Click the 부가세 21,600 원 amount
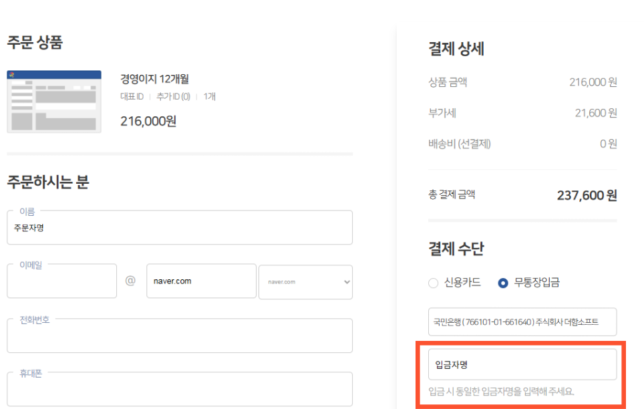The width and height of the screenshot is (644, 409). click(595, 113)
